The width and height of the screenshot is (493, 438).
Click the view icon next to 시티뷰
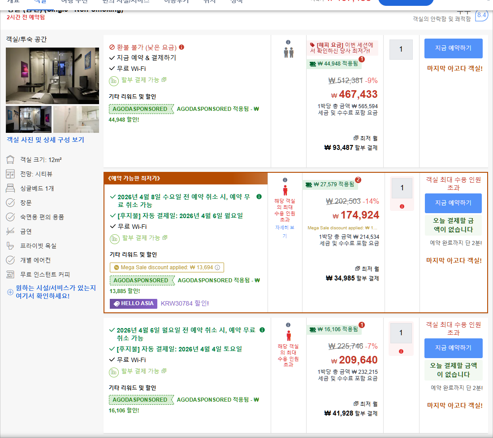pyautogui.click(x=10, y=174)
